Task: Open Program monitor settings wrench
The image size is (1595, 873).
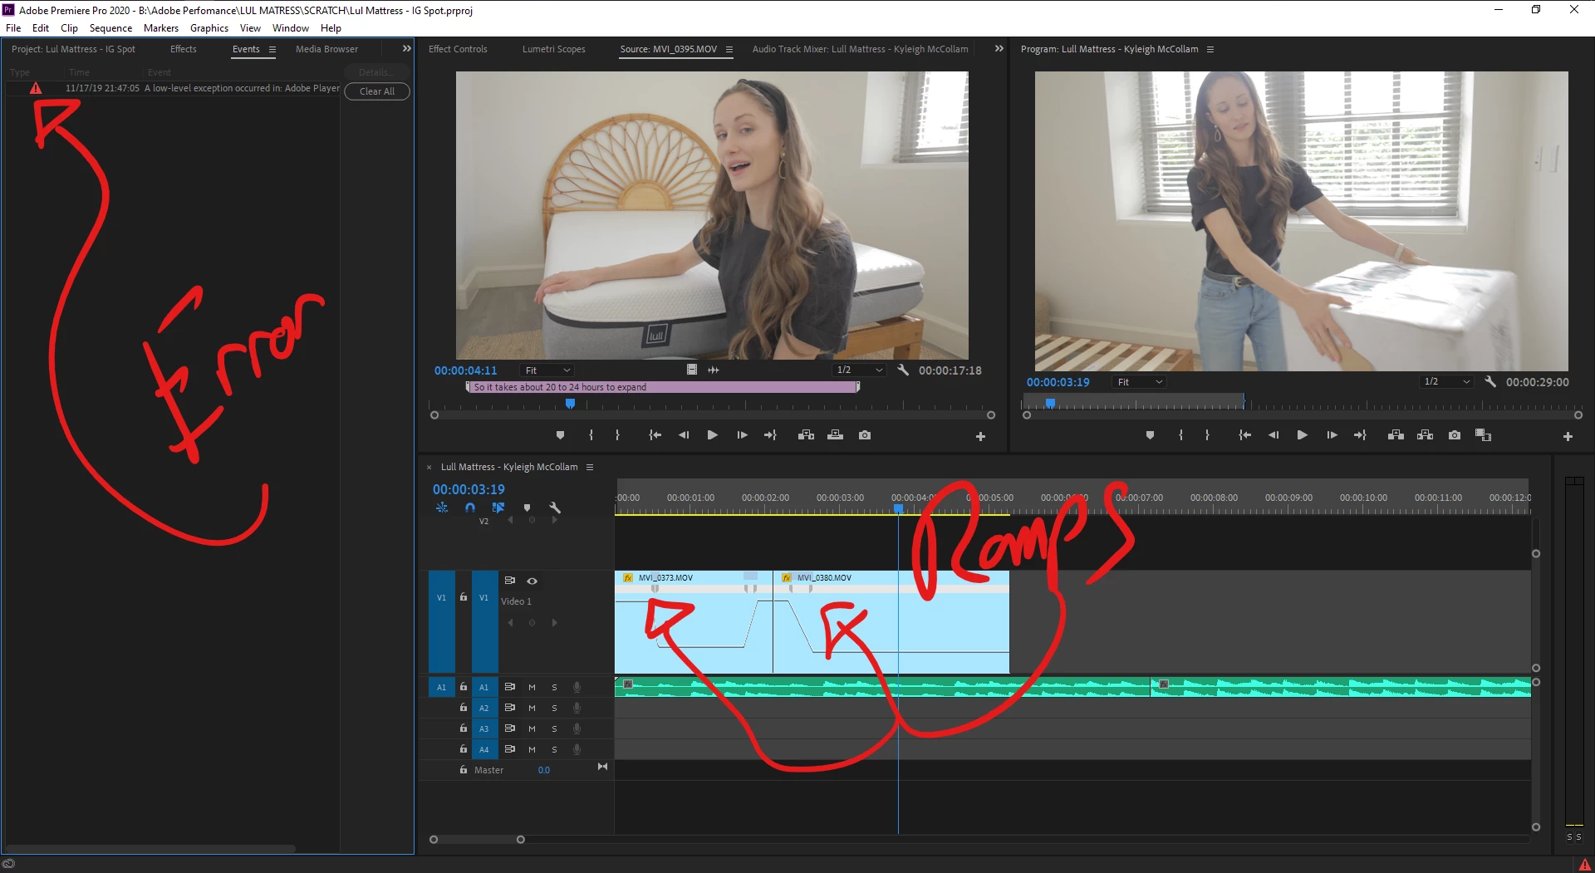Action: 1490,382
